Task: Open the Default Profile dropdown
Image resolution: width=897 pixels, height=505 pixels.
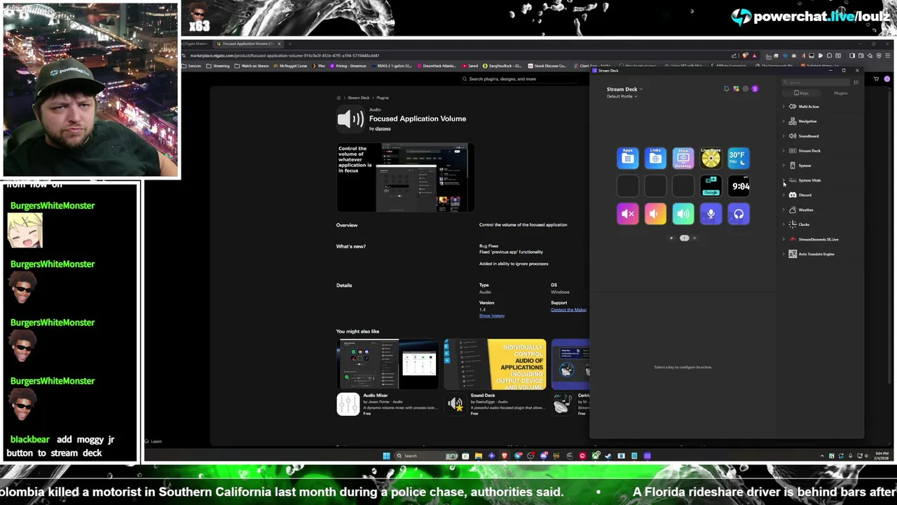Action: [x=622, y=96]
